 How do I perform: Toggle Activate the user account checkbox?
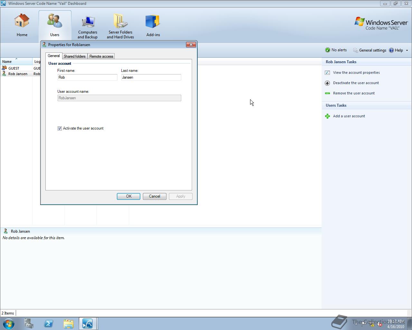click(60, 128)
